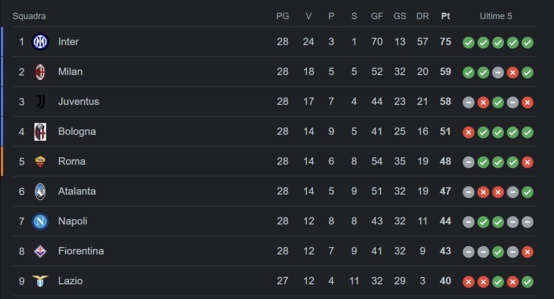This screenshot has height=299, width=554.
Task: Click the Inter club crest icon
Action: 40,42
